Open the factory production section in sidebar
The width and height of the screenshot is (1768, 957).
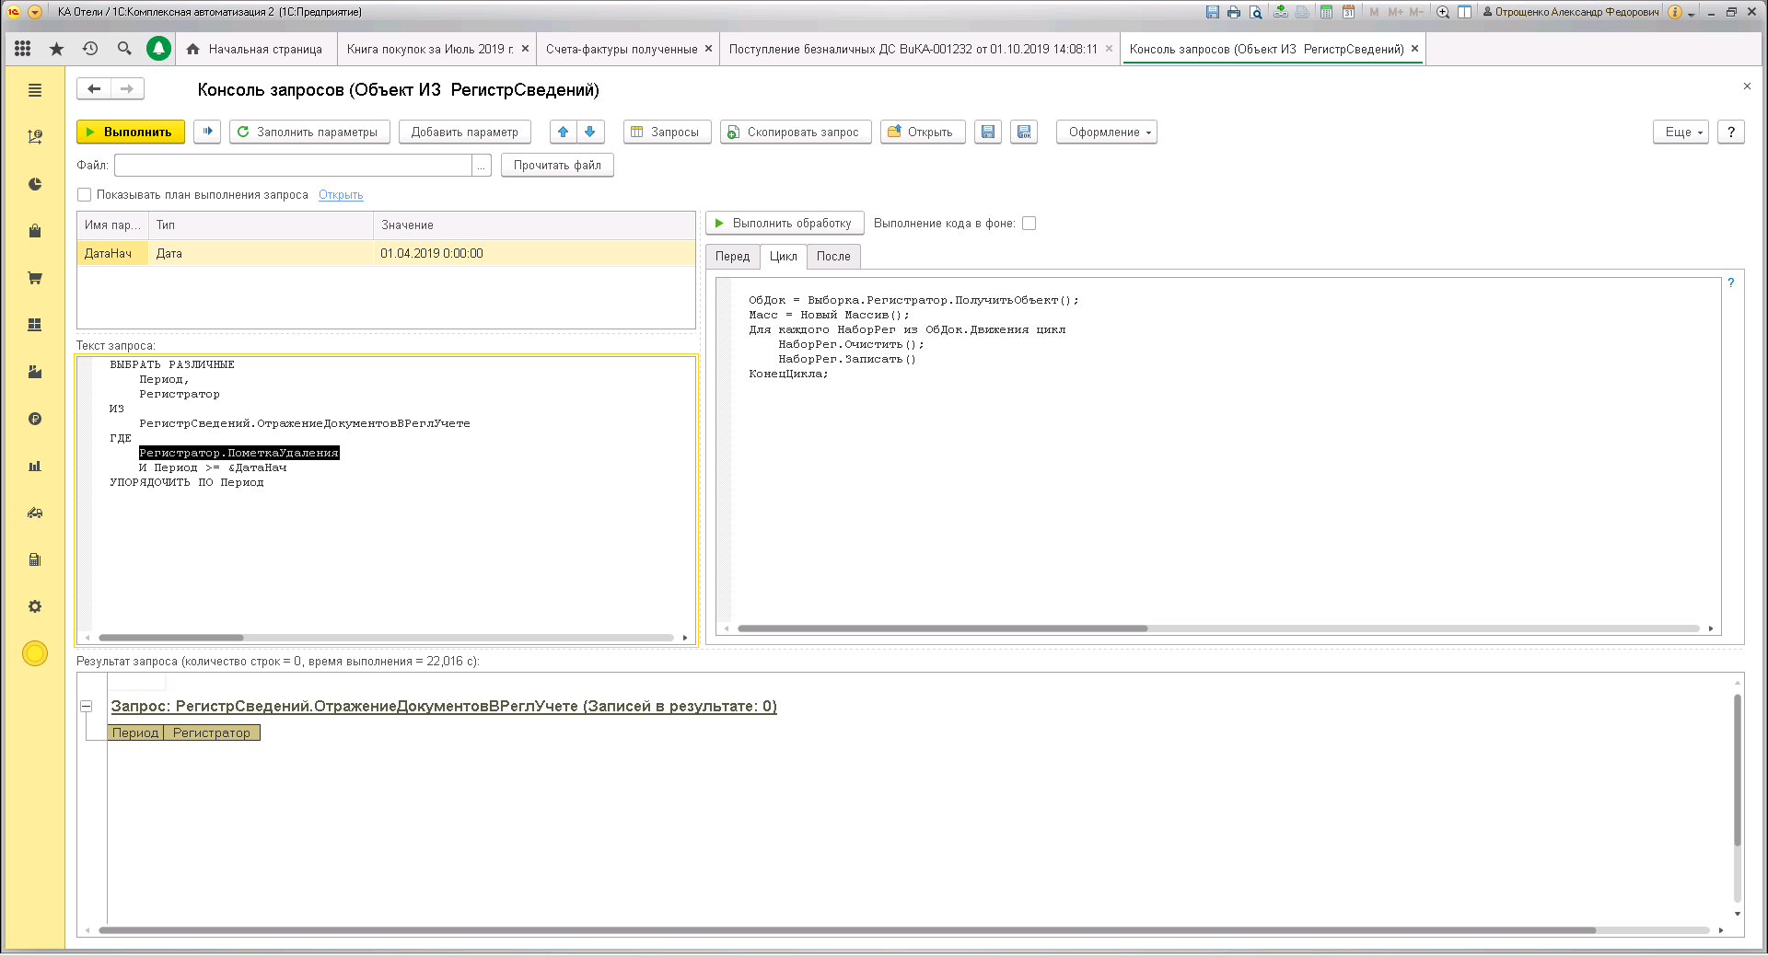click(35, 372)
